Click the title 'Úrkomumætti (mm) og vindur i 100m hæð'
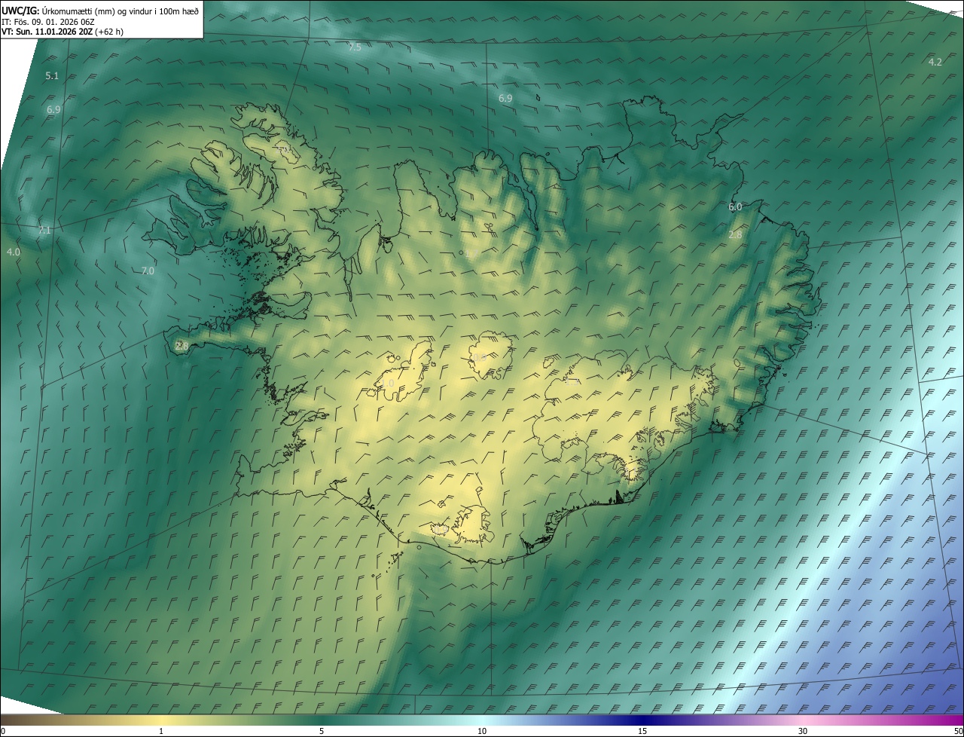 tap(120, 11)
